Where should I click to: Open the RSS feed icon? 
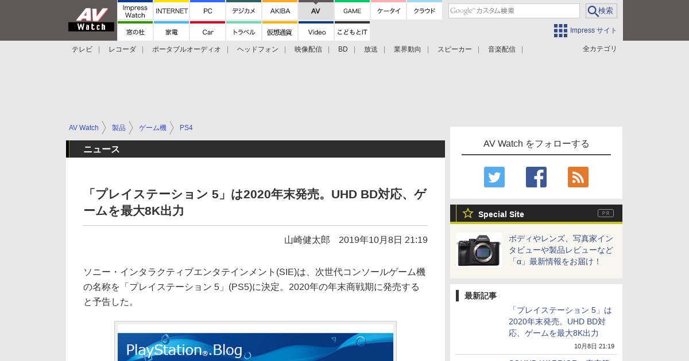coord(578,177)
